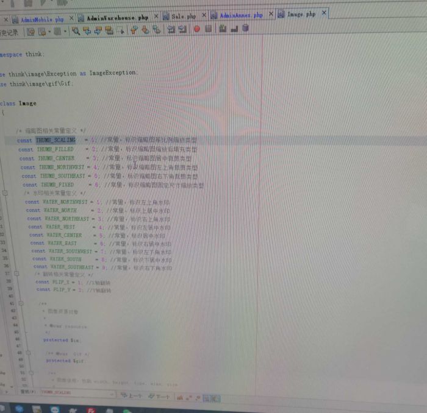Toggle highlight results in the find bar
This screenshot has width=427, height=413.
click(207, 397)
